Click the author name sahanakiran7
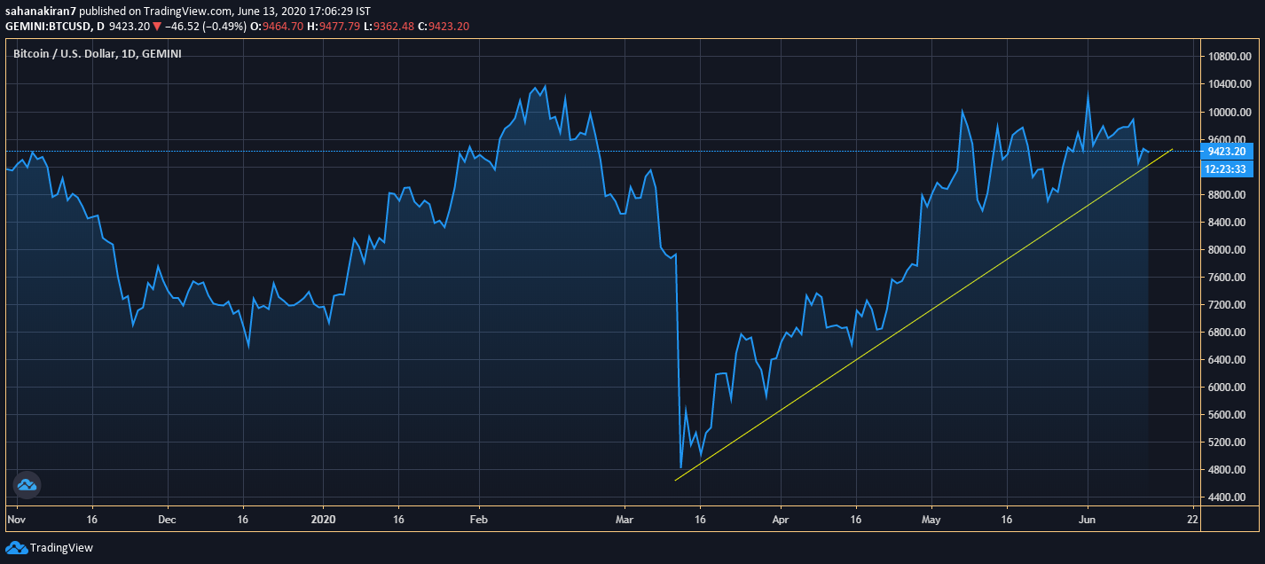1265x564 pixels. point(40,12)
